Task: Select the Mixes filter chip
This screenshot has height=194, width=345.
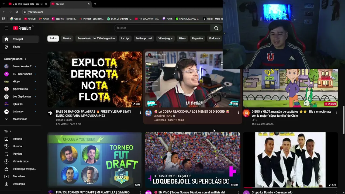Action: [x=182, y=38]
